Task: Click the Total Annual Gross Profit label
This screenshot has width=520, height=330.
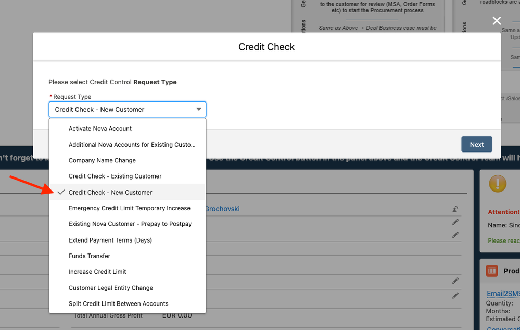Action: 108,315
